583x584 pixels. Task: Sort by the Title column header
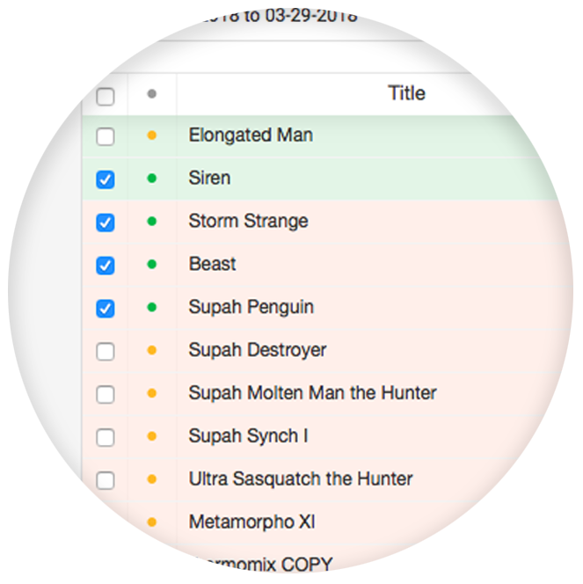click(406, 93)
